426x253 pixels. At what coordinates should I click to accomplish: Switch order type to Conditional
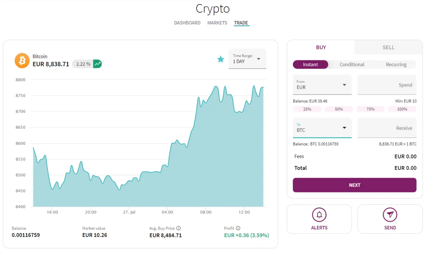[x=351, y=65]
